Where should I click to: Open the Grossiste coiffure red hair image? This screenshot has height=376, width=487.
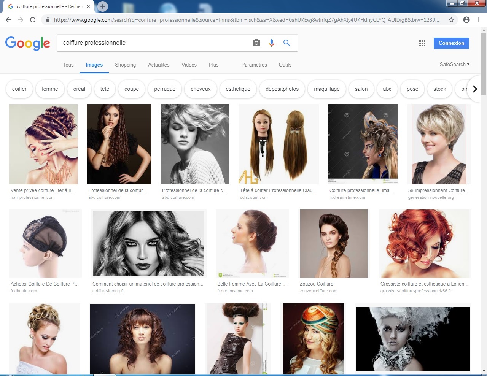click(425, 244)
